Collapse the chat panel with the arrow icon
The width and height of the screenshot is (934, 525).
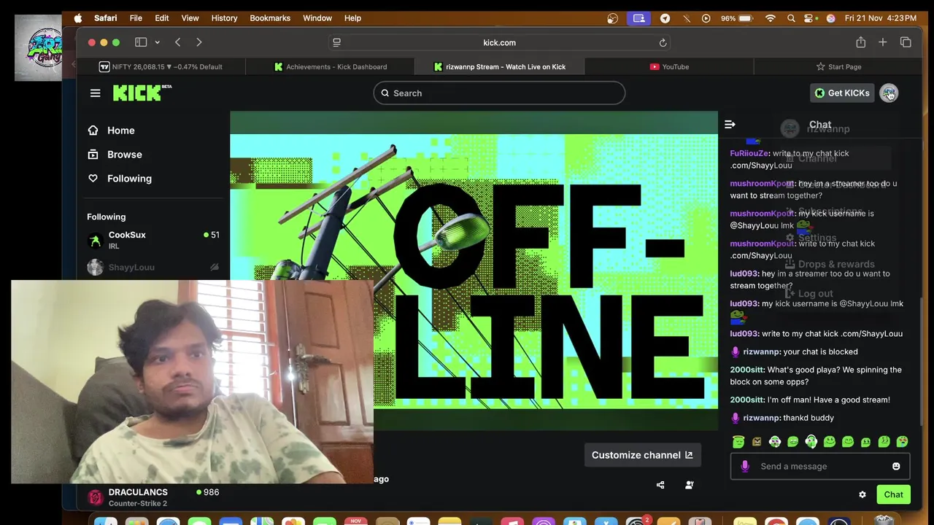tap(730, 125)
